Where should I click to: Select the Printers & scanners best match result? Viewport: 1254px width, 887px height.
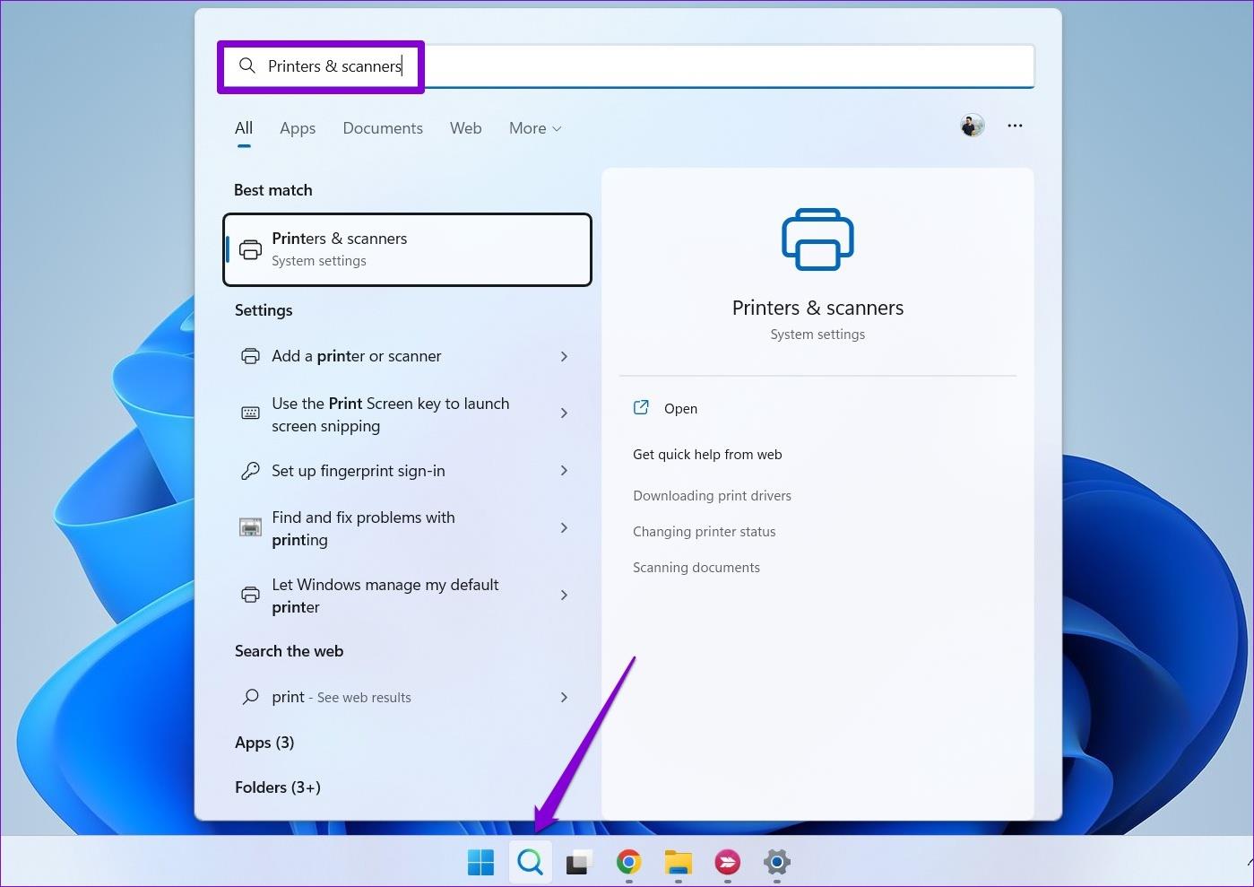click(x=408, y=249)
